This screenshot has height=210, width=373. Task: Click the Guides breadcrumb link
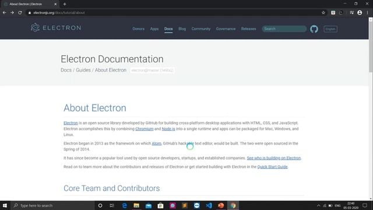coord(83,70)
